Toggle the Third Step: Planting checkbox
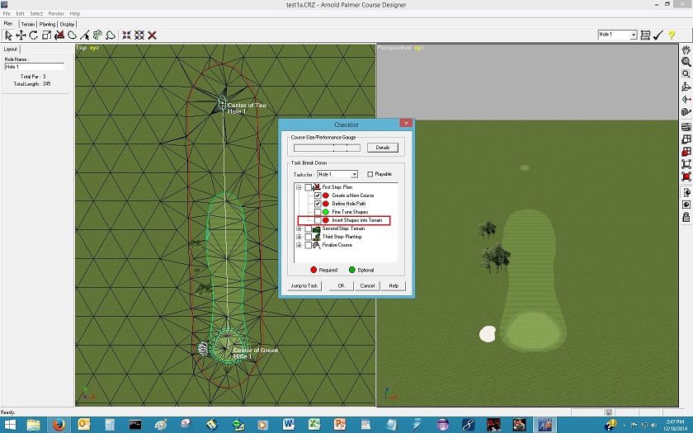Viewport: 693px width, 433px height. (x=308, y=237)
